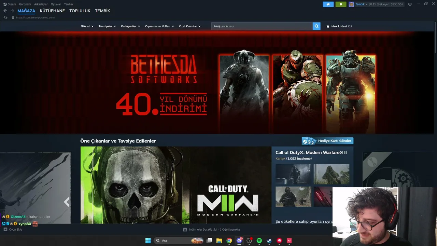The height and width of the screenshot is (246, 437).
Task: View the top-right Modern Warfare II screenshot thumbnail
Action: 332,174
